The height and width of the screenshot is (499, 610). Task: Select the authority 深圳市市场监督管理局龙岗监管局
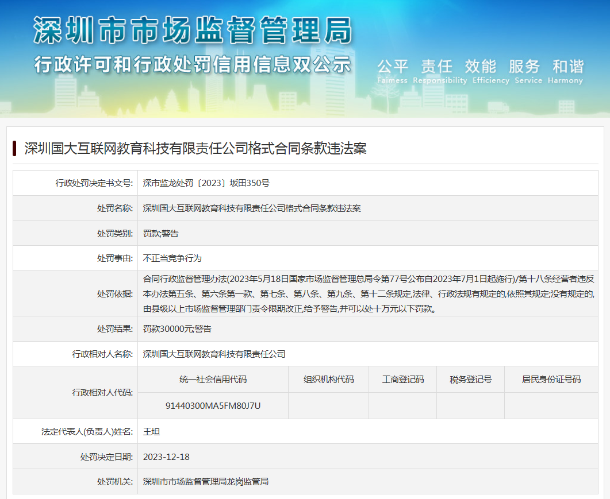click(x=206, y=482)
